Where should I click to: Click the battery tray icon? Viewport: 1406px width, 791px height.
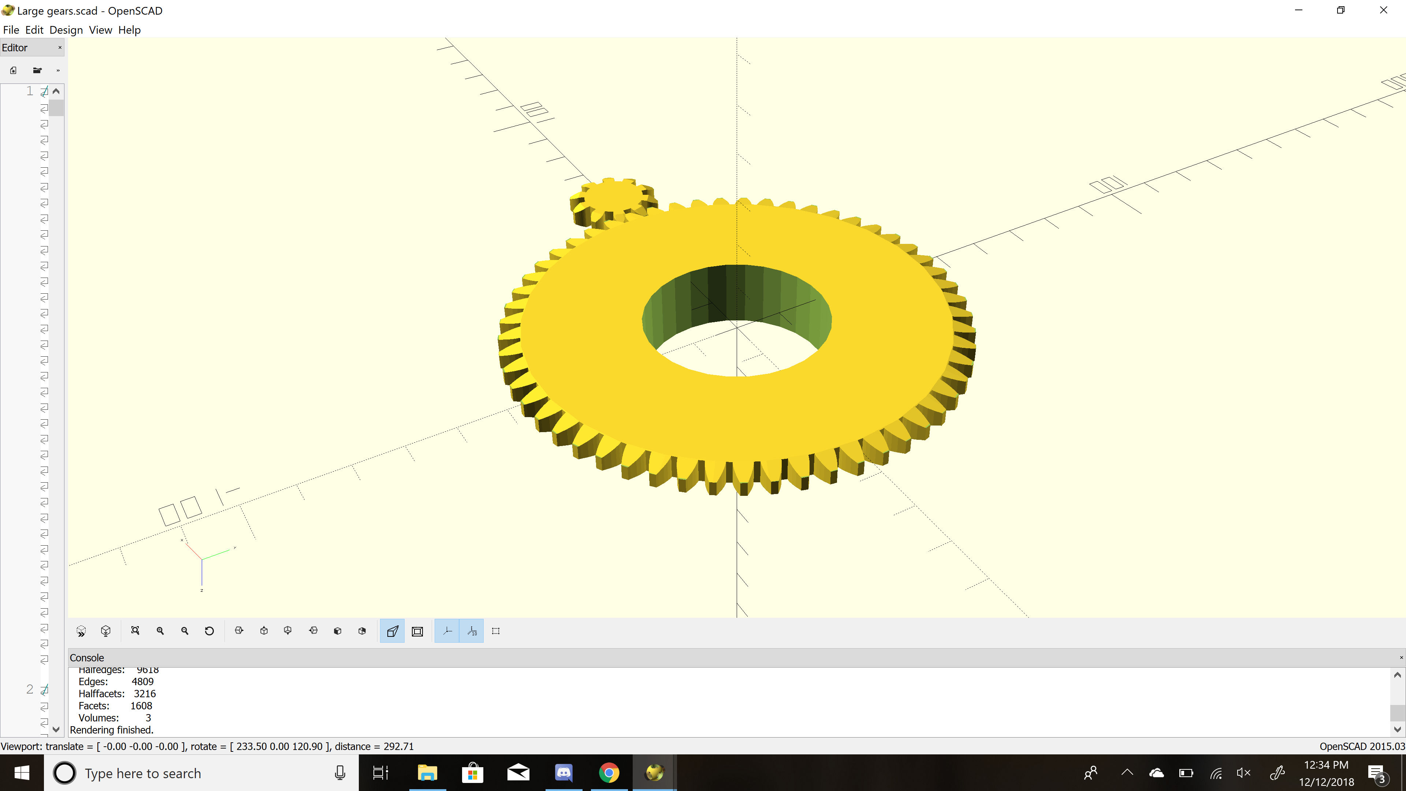(1186, 773)
